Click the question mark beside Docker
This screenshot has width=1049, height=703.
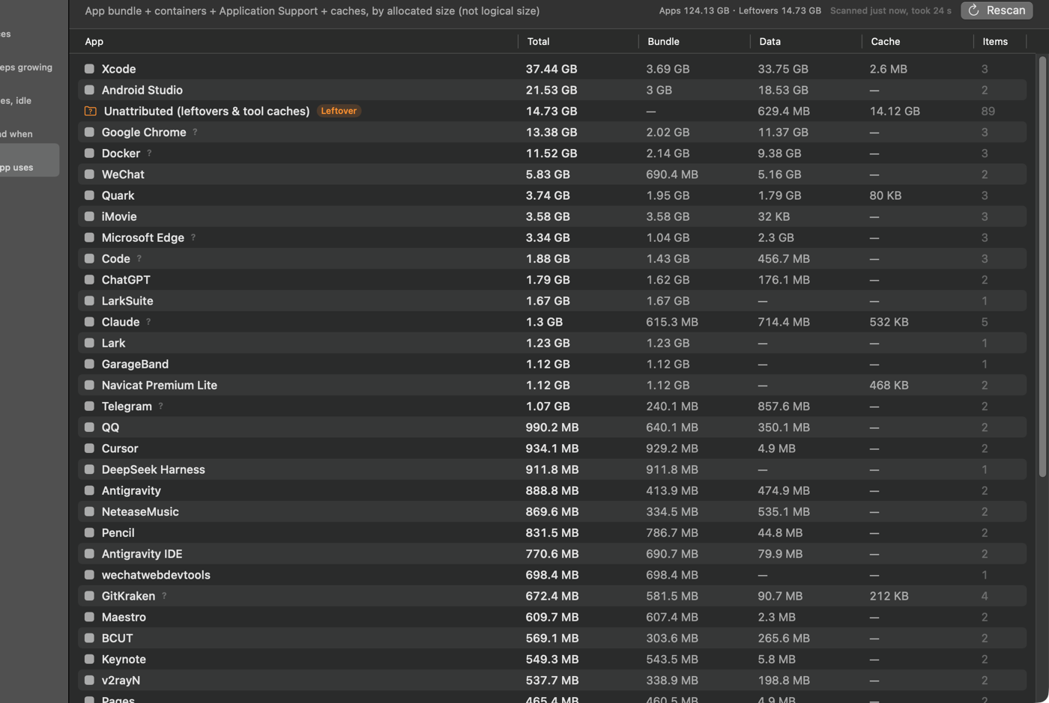click(149, 153)
